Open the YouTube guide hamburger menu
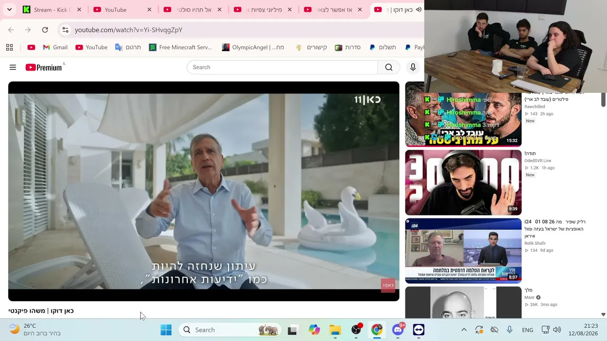Screen dimensions: 607x341 (x=13, y=67)
